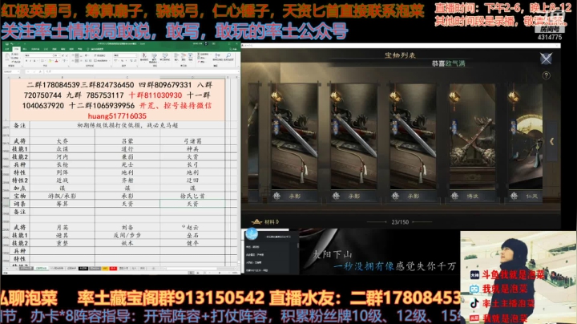
Task: Select the 博浪 treasure card
Action: coord(473,143)
